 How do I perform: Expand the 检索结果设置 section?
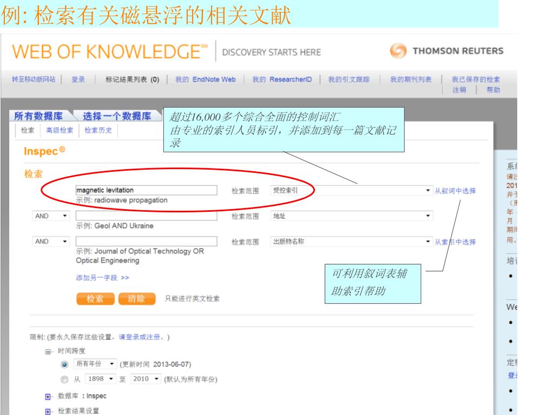48,411
